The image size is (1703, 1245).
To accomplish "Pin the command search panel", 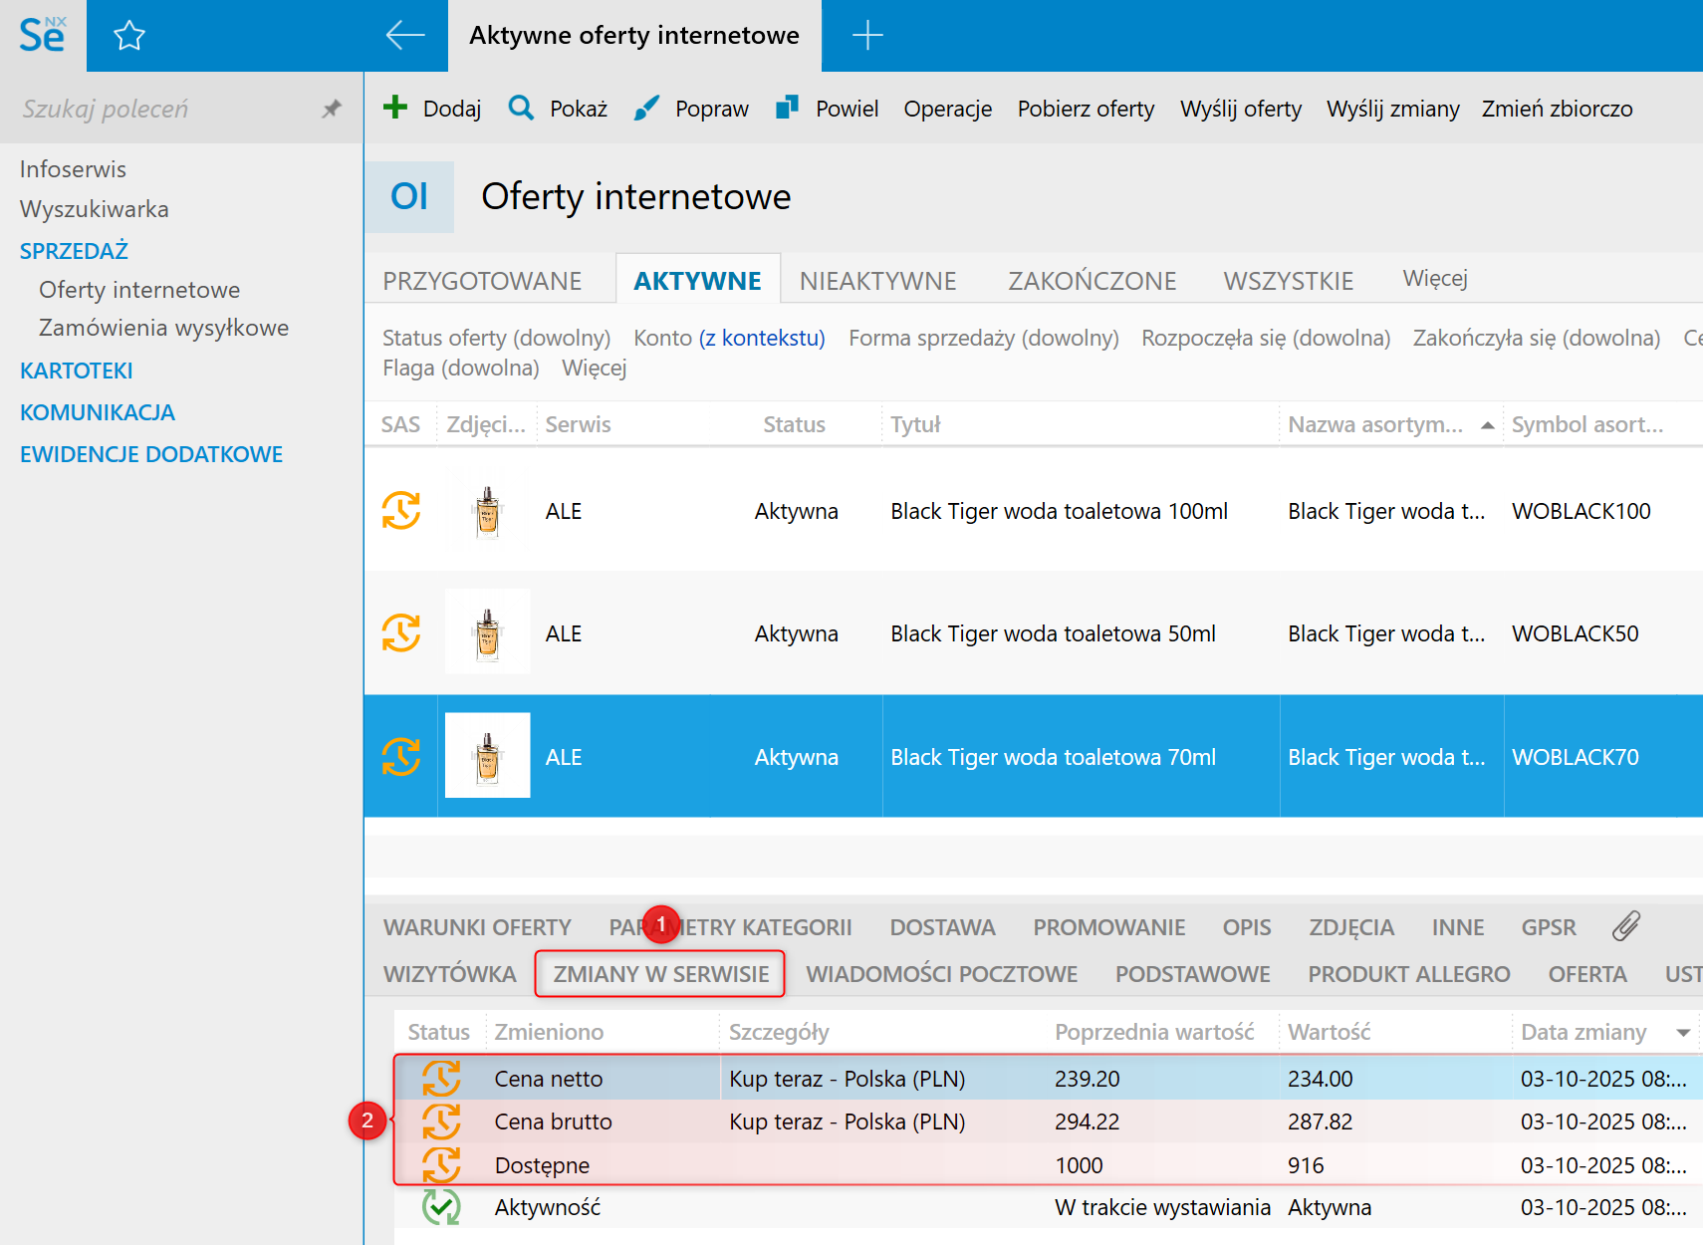I will pos(332,109).
